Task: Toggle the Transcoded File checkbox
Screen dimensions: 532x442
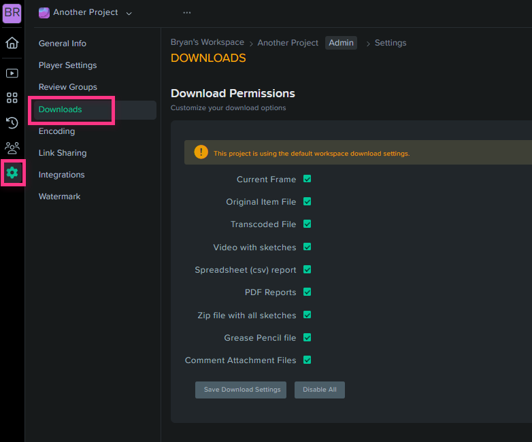Action: 307,224
